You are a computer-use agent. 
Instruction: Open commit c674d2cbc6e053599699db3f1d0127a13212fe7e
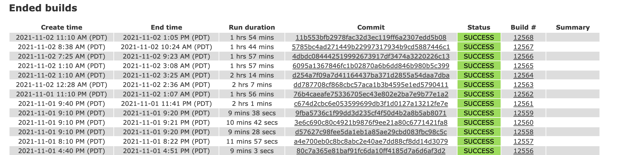[371, 104]
